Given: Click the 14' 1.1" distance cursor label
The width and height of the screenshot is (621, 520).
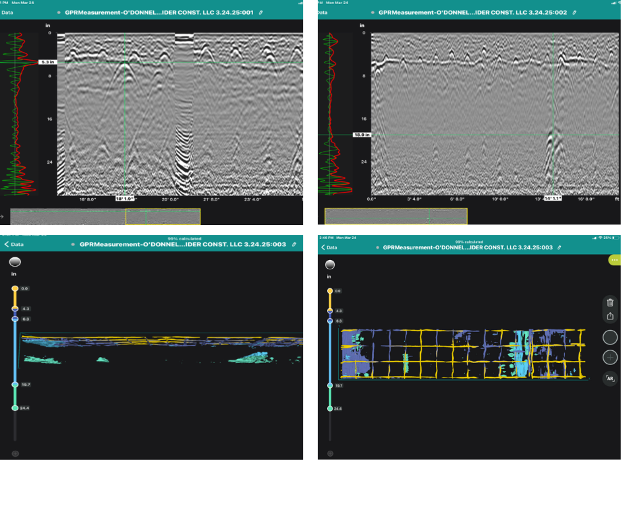Looking at the screenshot, I should point(553,198).
